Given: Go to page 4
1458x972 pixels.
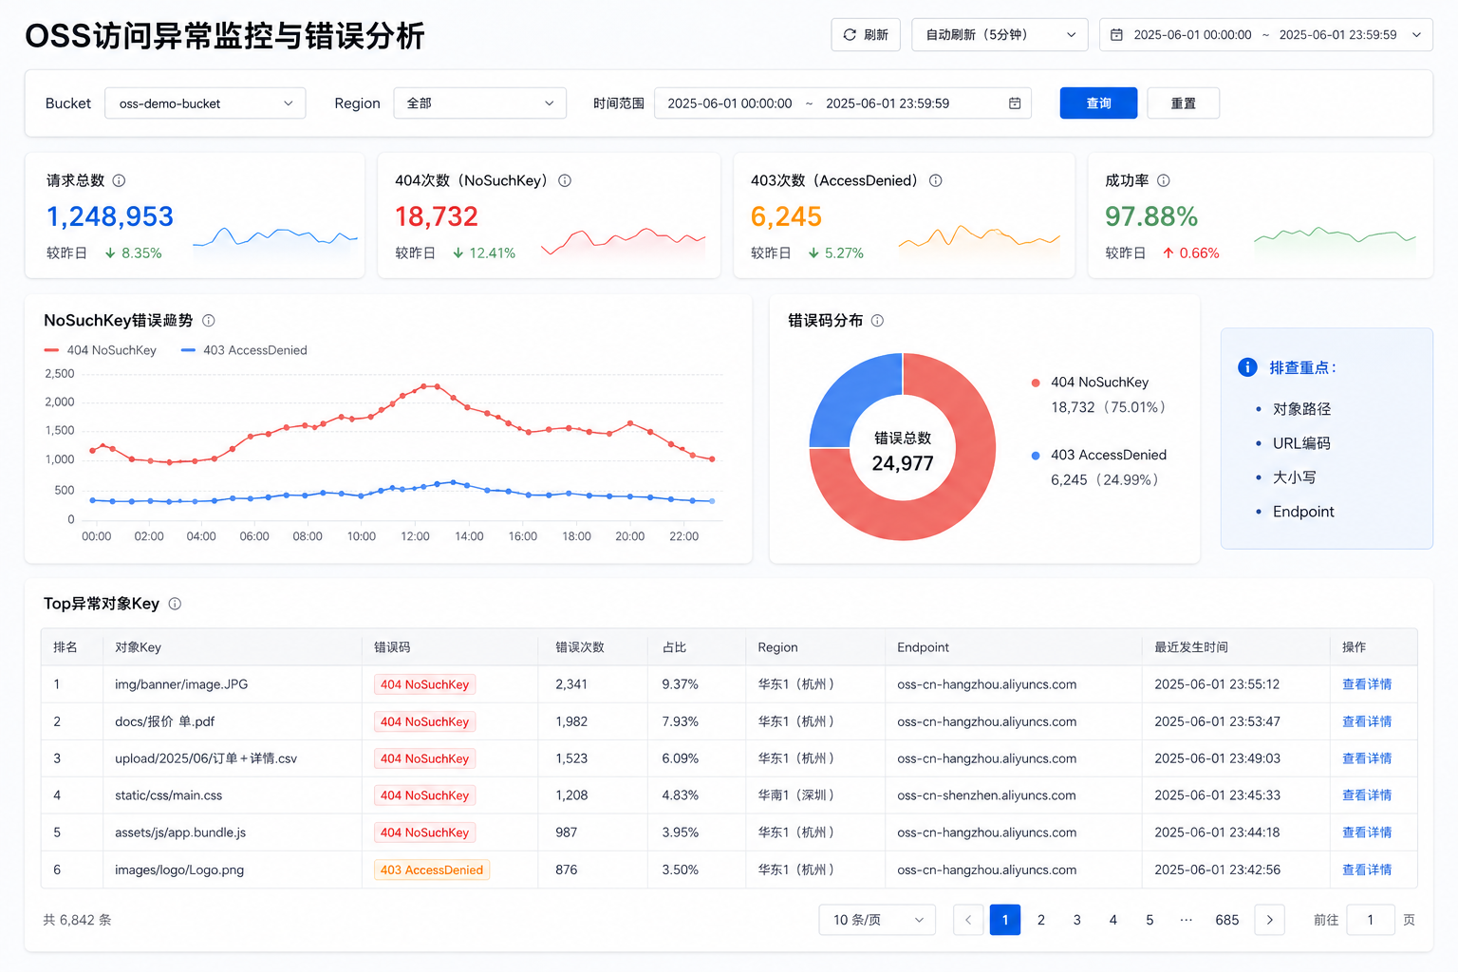Looking at the screenshot, I should point(1113,920).
